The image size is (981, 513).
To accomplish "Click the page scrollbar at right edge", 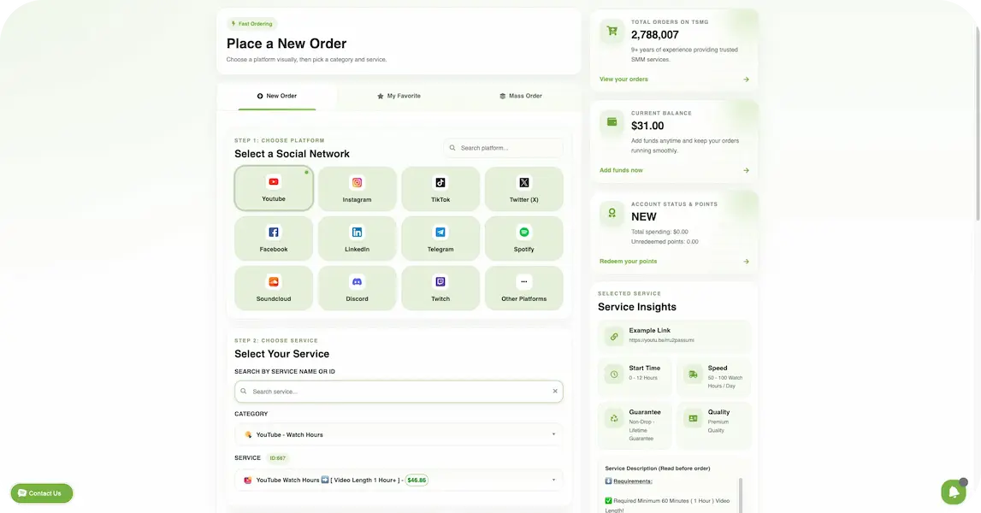I will coord(978,125).
